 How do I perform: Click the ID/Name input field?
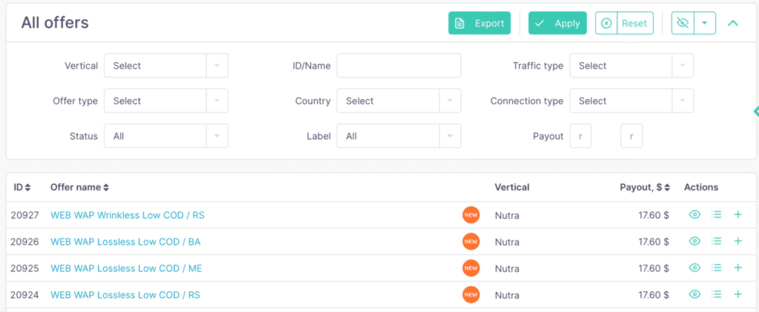399,66
